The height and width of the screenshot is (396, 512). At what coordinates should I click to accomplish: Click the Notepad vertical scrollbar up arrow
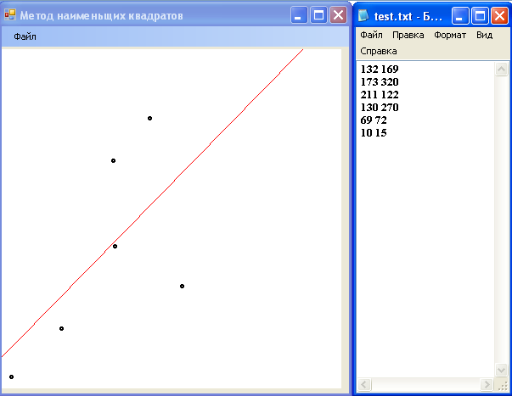pyautogui.click(x=501, y=70)
